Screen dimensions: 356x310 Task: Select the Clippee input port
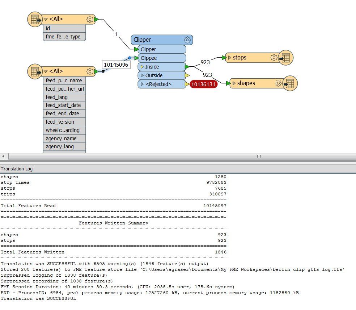click(x=162, y=58)
